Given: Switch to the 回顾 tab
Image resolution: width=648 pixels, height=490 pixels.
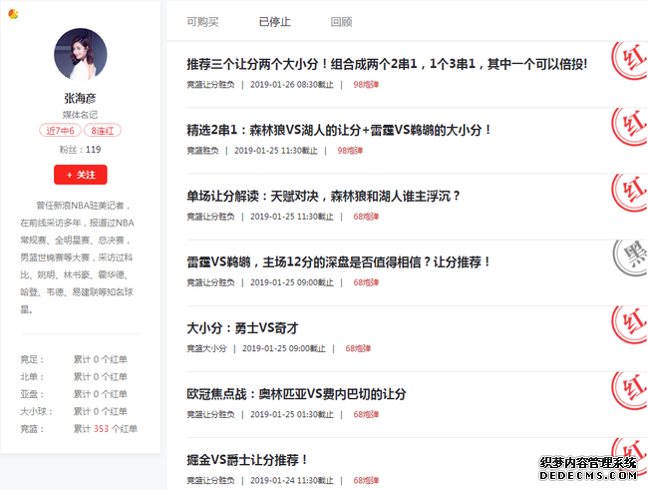Looking at the screenshot, I should [x=341, y=22].
